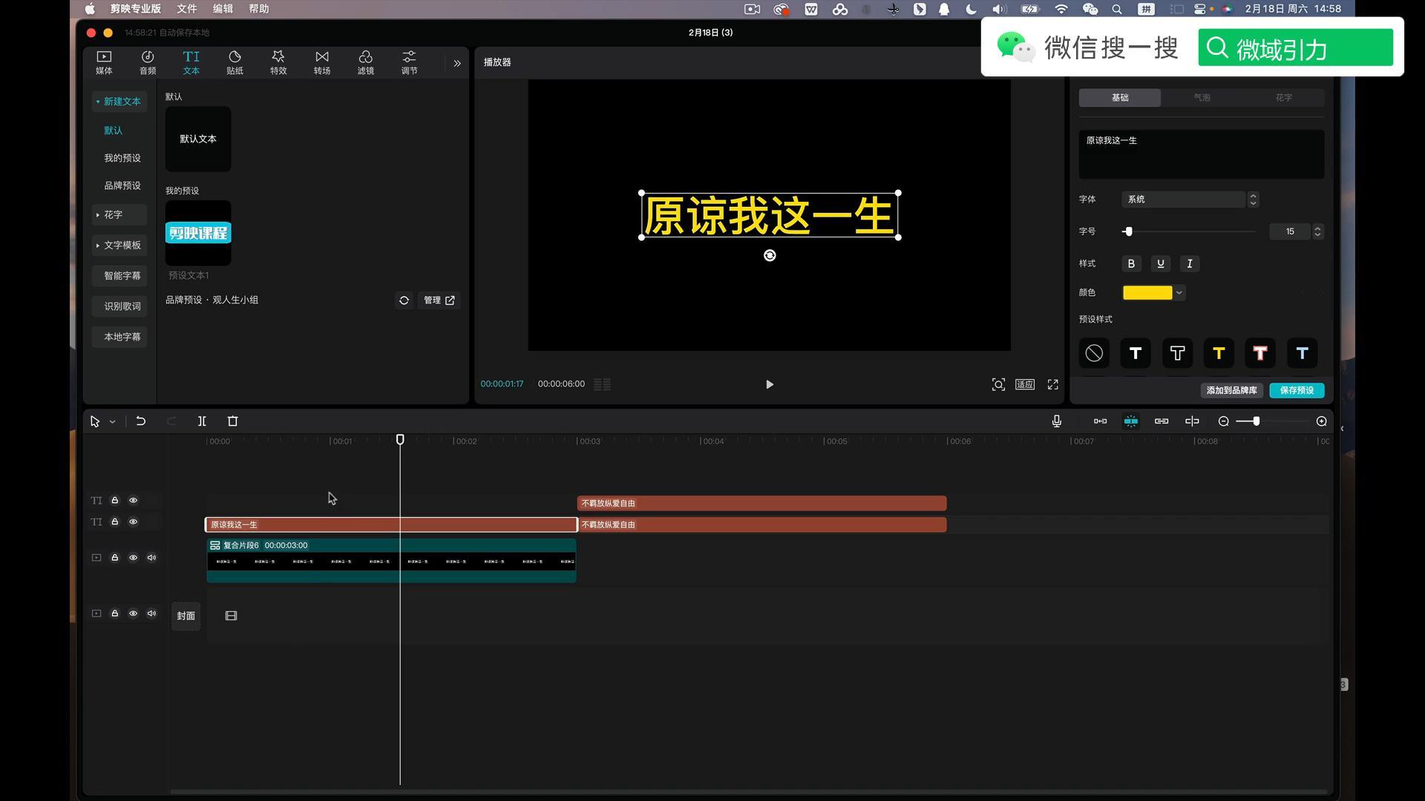Viewport: 1425px width, 801px height.
Task: Collapse the 新建文本 section
Action: 119,102
